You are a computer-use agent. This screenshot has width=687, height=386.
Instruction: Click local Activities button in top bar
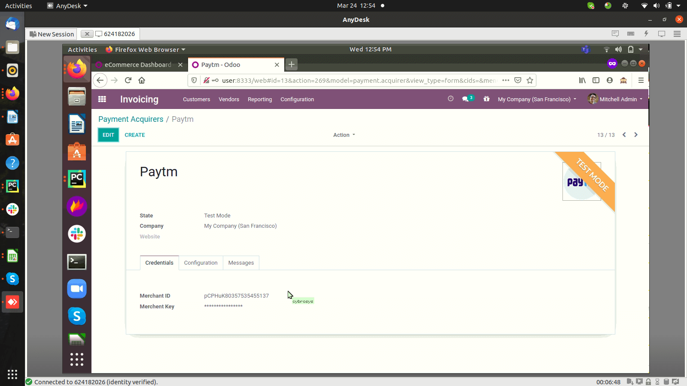tap(18, 6)
